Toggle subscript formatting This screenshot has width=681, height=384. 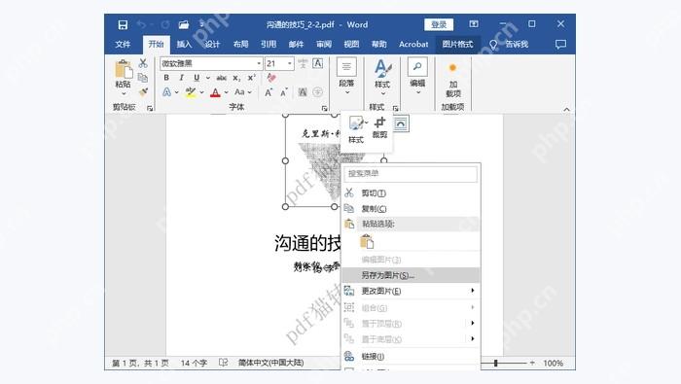point(236,78)
